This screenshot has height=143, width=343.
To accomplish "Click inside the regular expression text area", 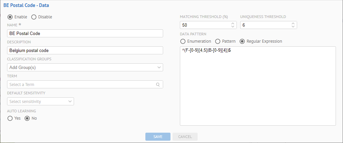I will pos(258,87).
